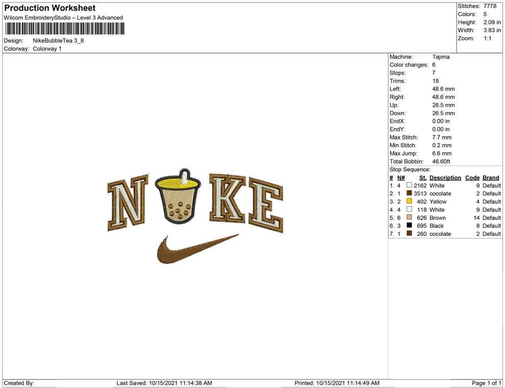Select the embroidered letter E

pos(266,205)
